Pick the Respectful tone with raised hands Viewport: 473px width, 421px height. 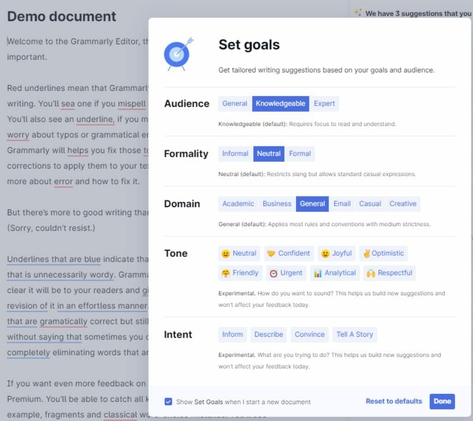point(389,273)
